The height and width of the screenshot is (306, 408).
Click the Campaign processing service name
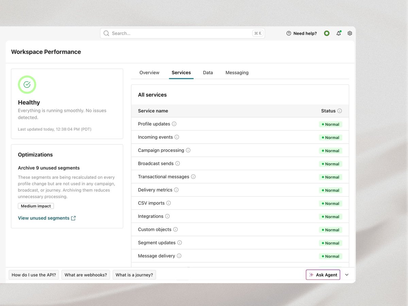point(161,150)
